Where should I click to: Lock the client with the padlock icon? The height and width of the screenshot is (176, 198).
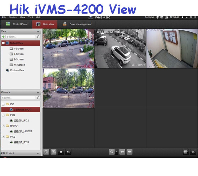(x=182, y=17)
